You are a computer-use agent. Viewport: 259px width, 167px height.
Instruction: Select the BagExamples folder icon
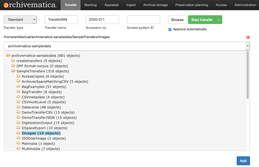(19, 87)
